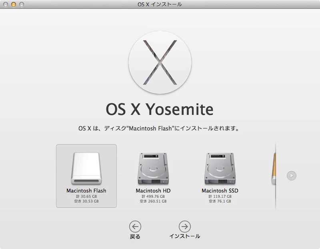Image resolution: width=320 pixels, height=249 pixels.
Task: Click the partially visible fourth disk icon
Action: (x=274, y=168)
